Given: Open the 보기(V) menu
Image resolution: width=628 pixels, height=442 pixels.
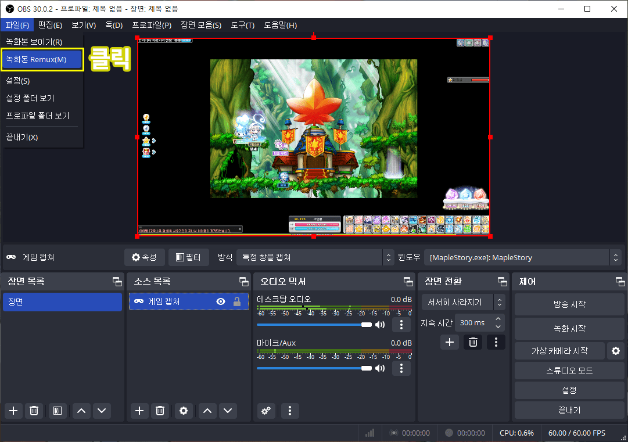Looking at the screenshot, I should 84,25.
